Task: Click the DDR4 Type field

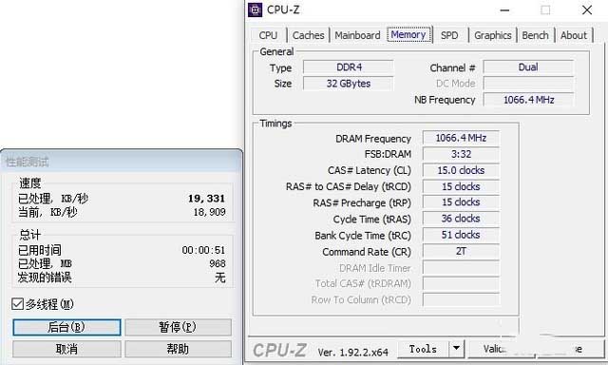Action: (x=349, y=67)
